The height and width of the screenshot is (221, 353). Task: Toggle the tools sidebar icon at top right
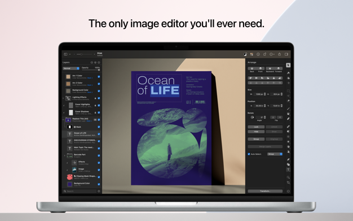[286, 54]
